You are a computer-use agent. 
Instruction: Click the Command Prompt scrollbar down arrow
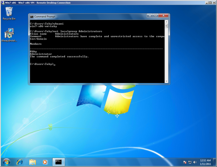pyautogui.click(x=166, y=81)
